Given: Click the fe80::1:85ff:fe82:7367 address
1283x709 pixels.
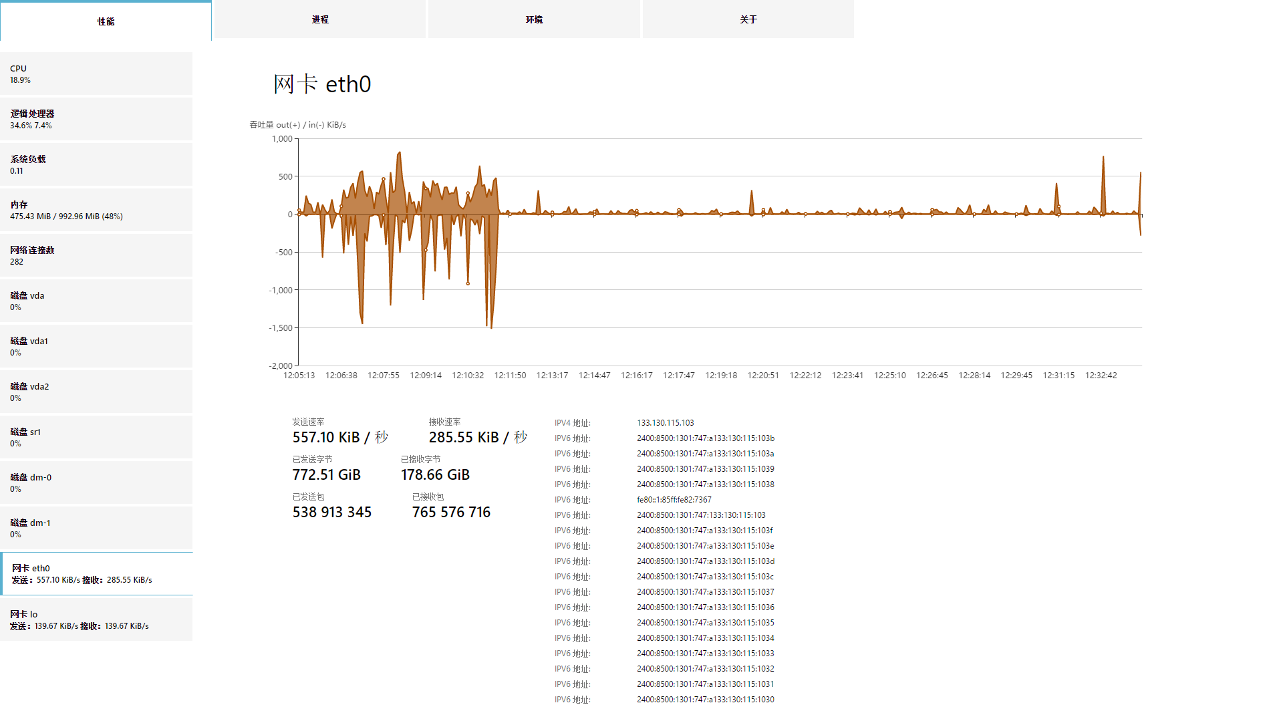Looking at the screenshot, I should 674,500.
